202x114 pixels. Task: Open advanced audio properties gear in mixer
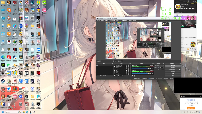pyautogui.click(x=132, y=76)
